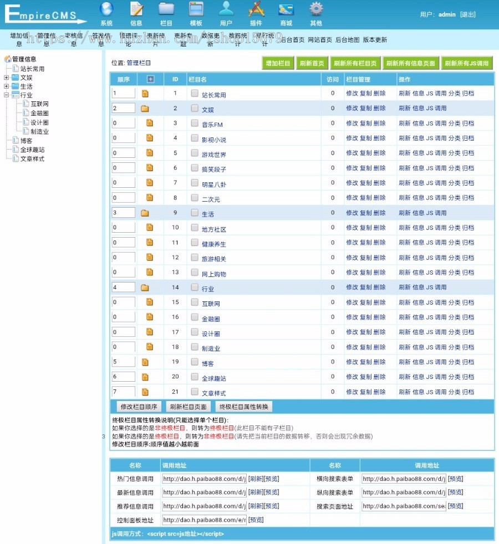Check the 旅游相关 checkbox
This screenshot has height=544, width=499.
(x=195, y=258)
